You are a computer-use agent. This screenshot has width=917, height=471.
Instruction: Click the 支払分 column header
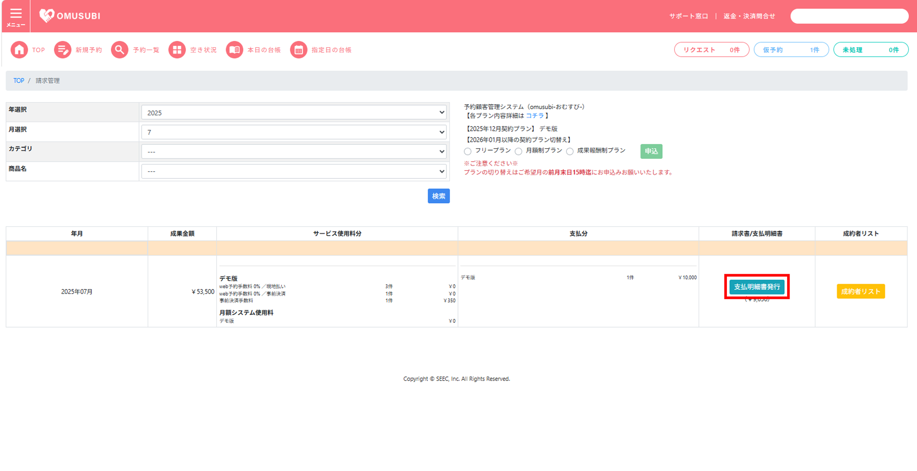[578, 234]
